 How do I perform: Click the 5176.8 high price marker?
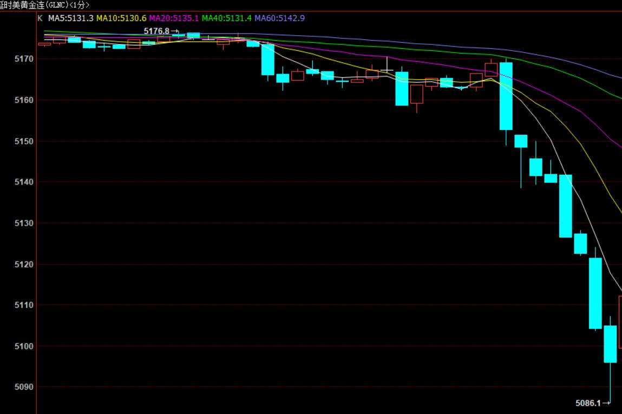[161, 31]
